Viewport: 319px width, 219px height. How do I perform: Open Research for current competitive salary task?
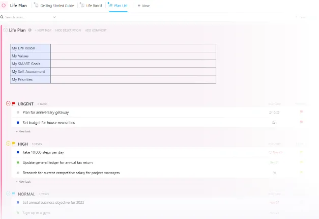(x=71, y=173)
